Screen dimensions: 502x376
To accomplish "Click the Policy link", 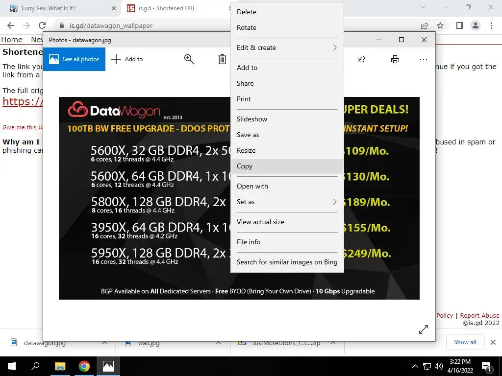I will coord(445,316).
